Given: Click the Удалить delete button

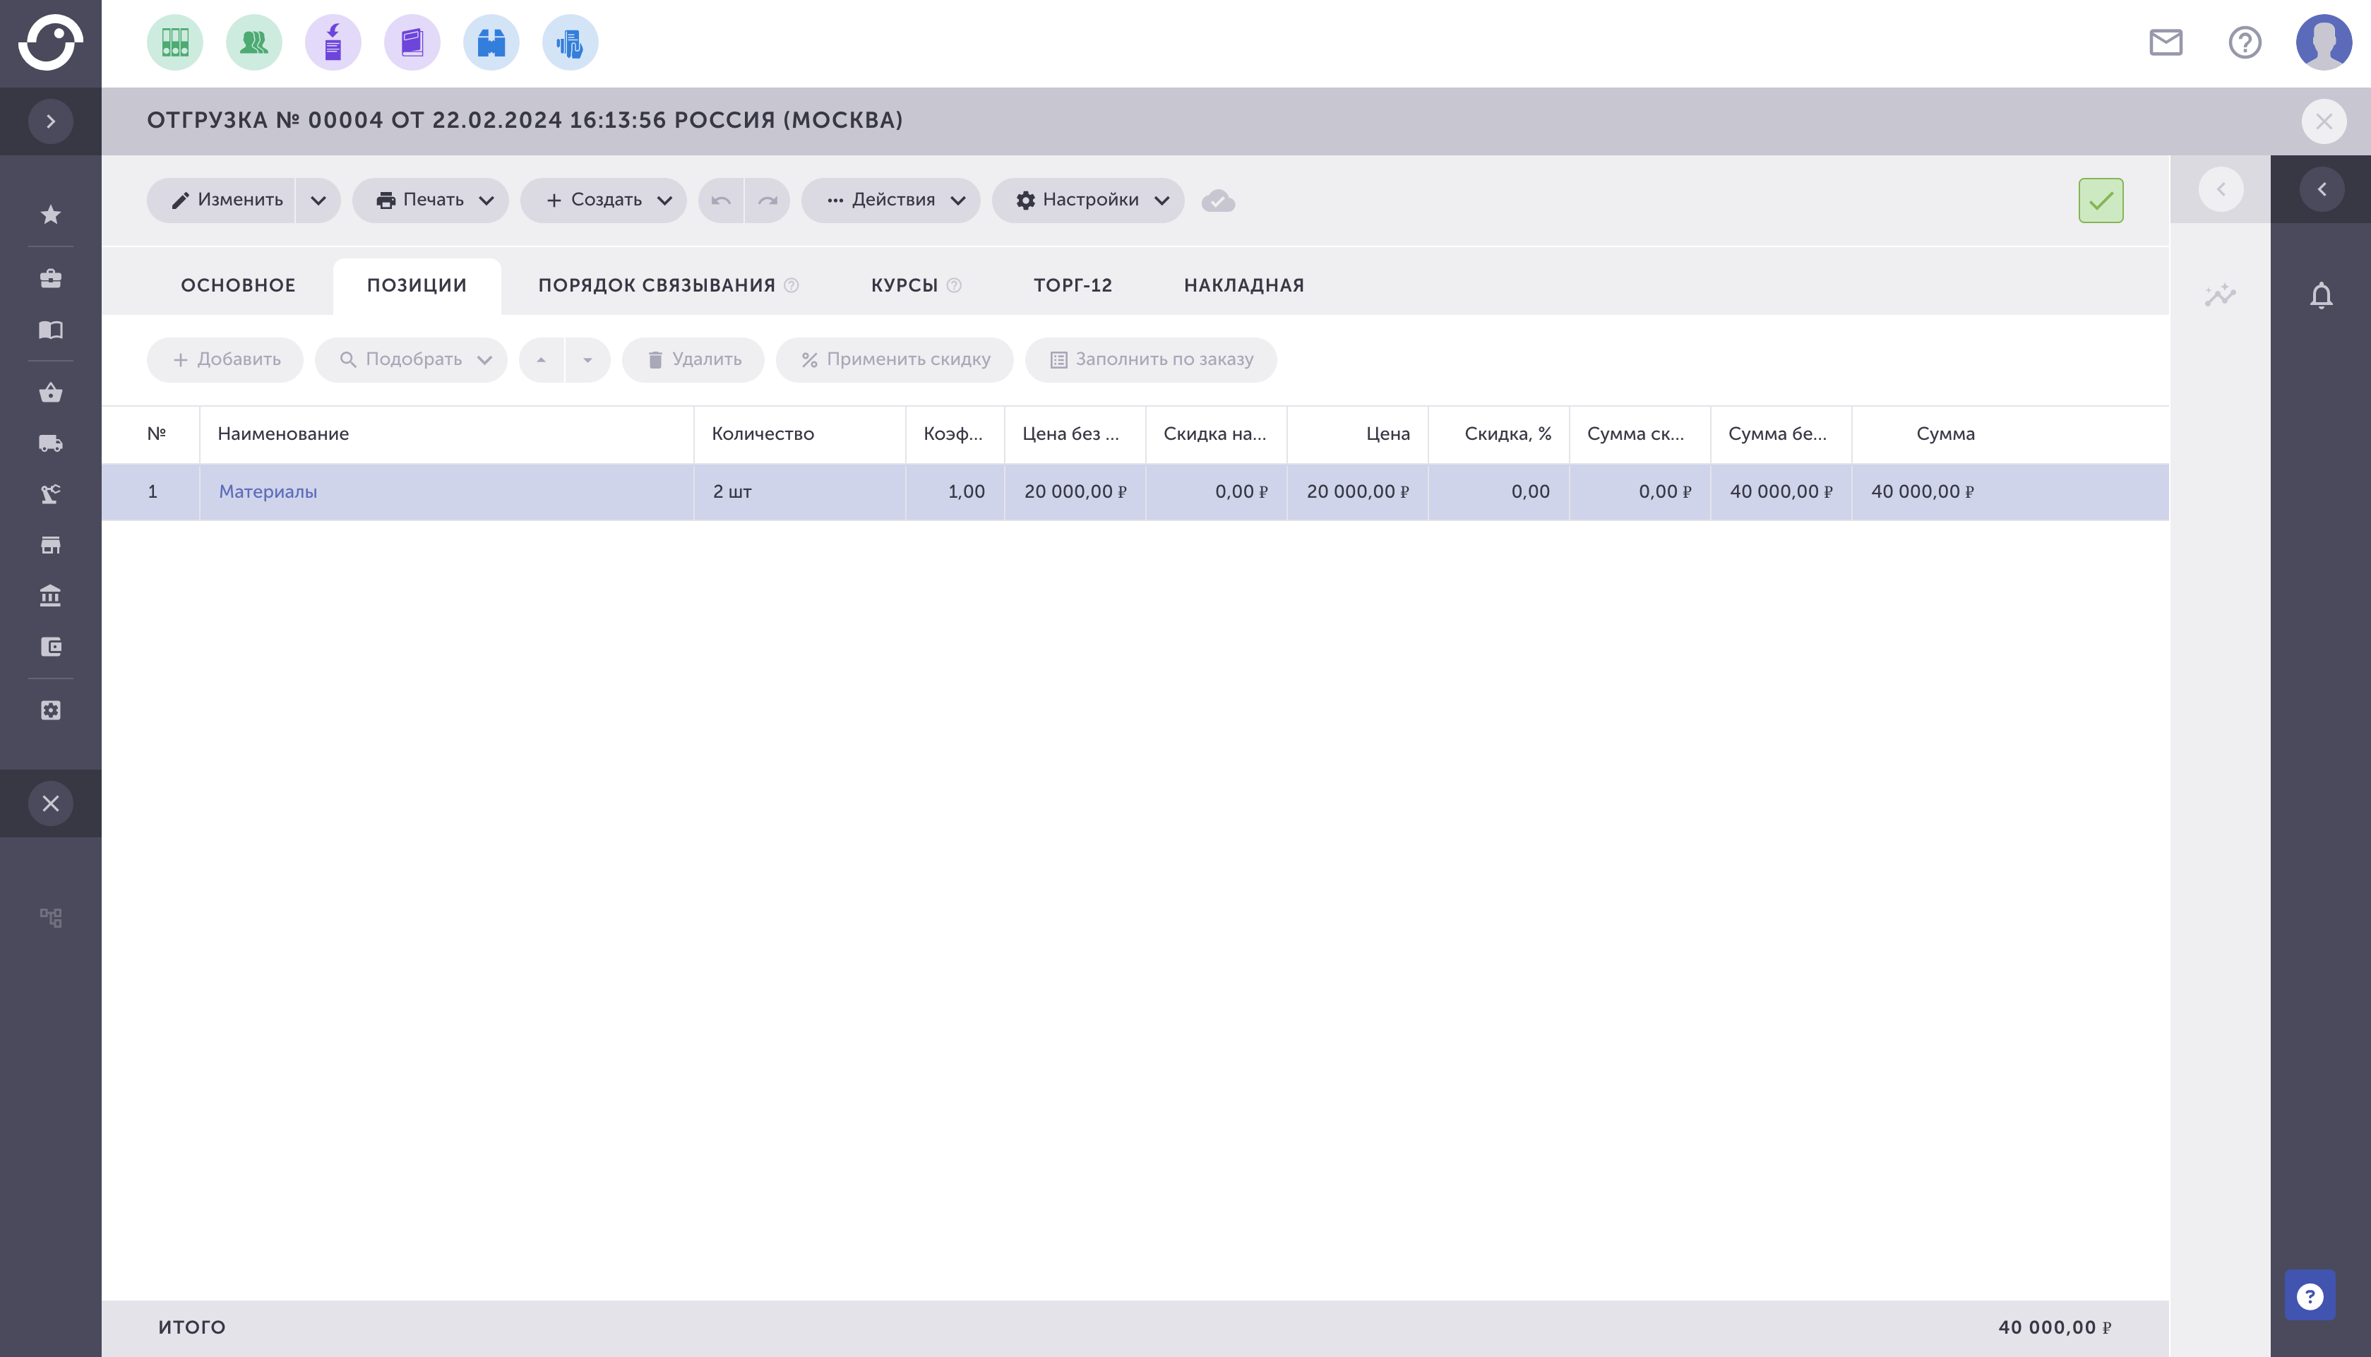Looking at the screenshot, I should (x=693, y=360).
